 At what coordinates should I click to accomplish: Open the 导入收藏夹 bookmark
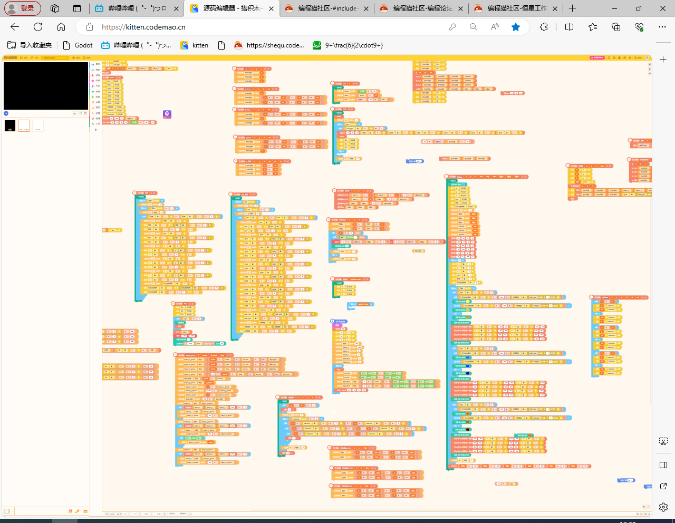[x=30, y=45]
